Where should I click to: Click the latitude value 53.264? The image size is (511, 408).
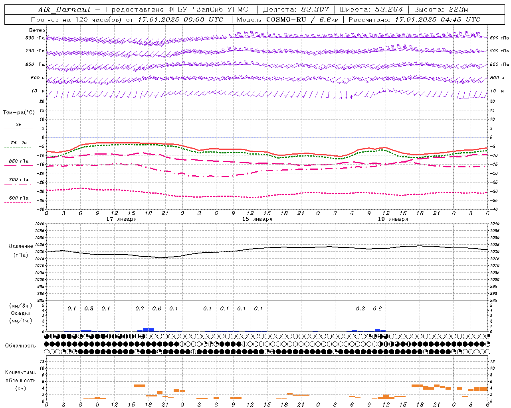point(389,10)
